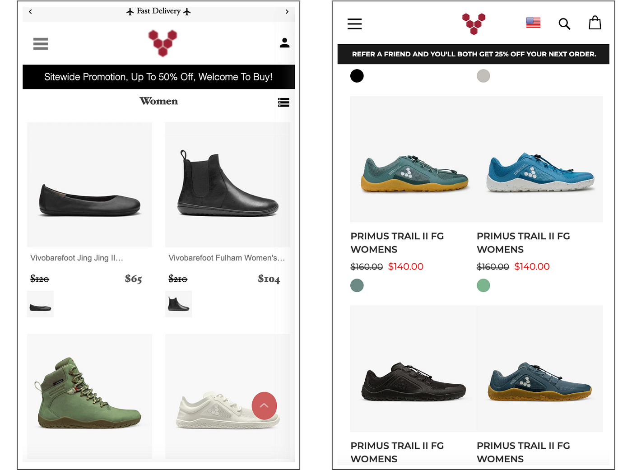Open the shopping bag cart
Image resolution: width=632 pixels, height=470 pixels.
point(595,23)
